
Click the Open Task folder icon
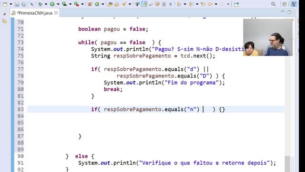point(117,4)
